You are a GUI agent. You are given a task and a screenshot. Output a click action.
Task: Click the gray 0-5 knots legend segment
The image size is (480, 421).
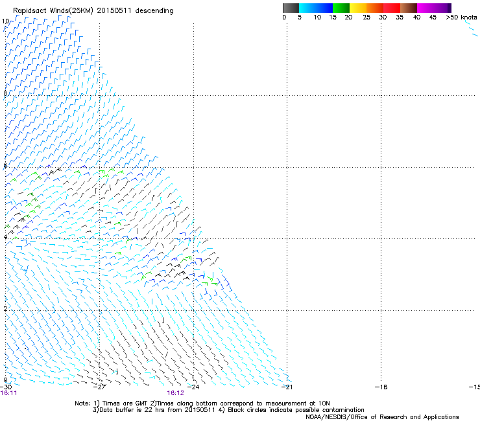point(291,8)
